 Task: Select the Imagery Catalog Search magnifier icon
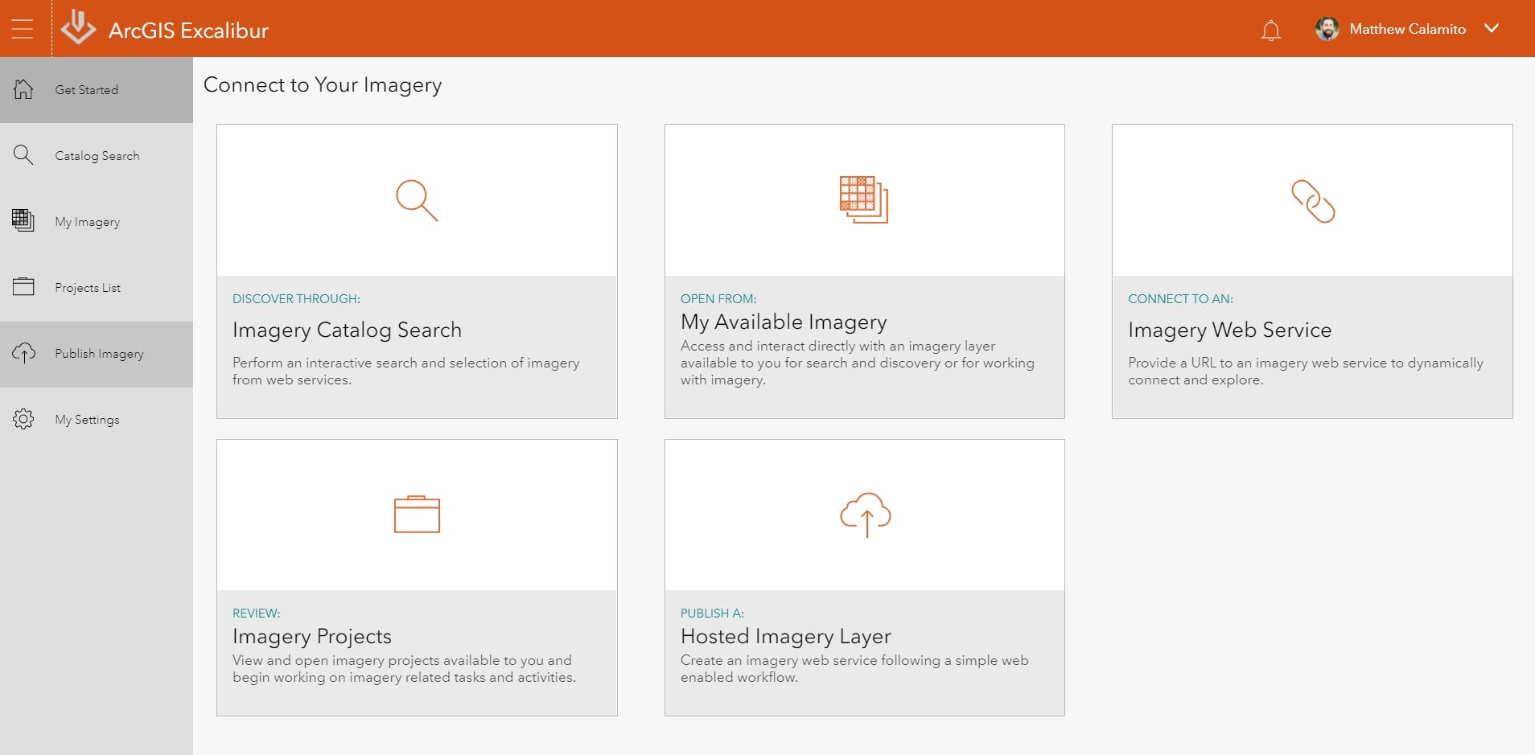pyautogui.click(x=416, y=199)
